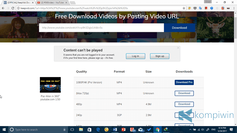Download the 480p MP4 video
The width and height of the screenshot is (237, 133).
click(x=184, y=104)
